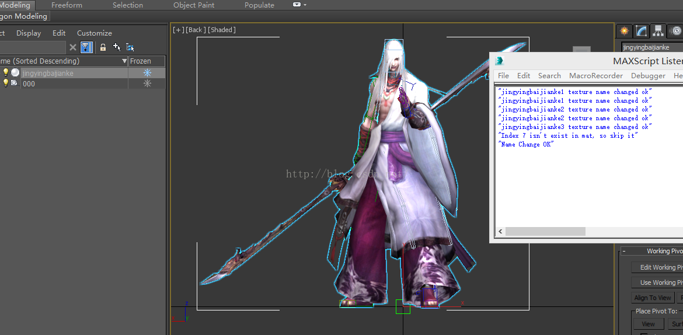Click the line "Name Change OK"
683x335 pixels.
tap(526, 144)
